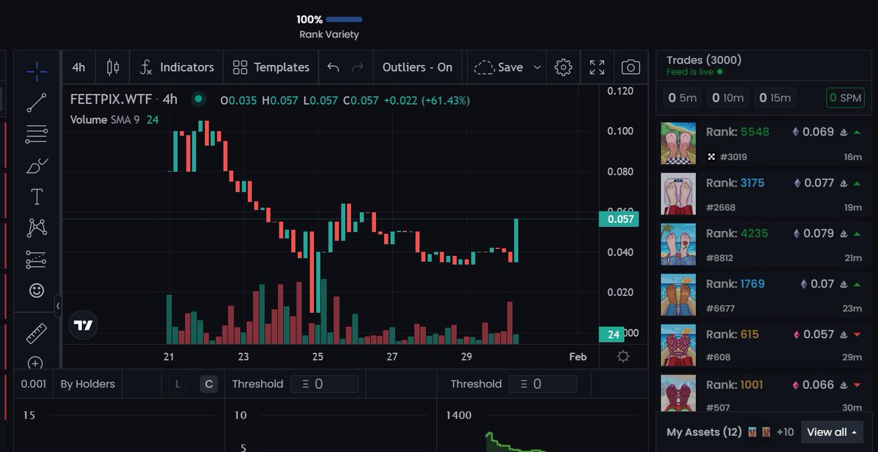Open the Fibonacci retracement tool
878x452 pixels.
(37, 134)
